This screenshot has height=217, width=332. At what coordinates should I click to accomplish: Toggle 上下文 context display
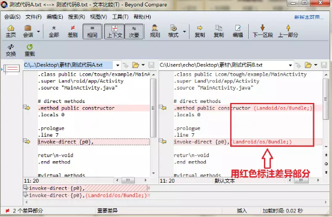115,31
